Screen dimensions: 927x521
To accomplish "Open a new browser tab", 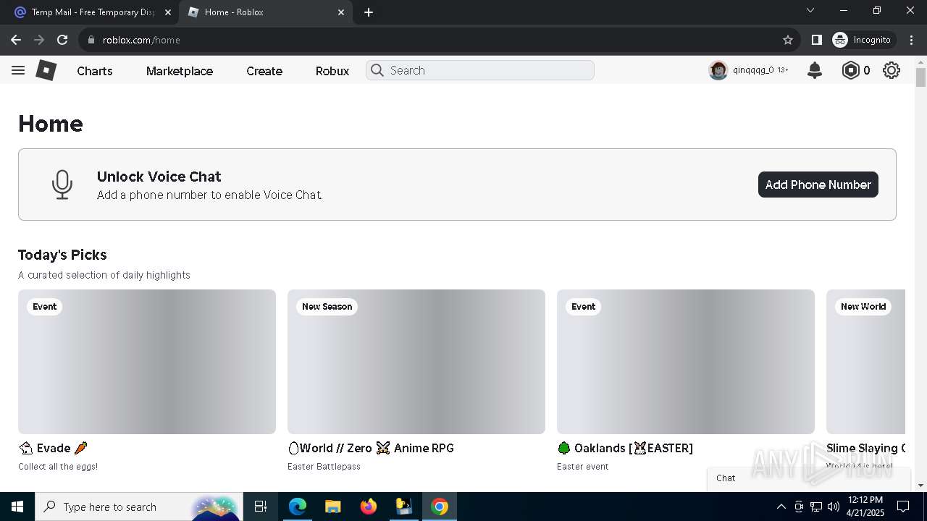I will [x=369, y=12].
